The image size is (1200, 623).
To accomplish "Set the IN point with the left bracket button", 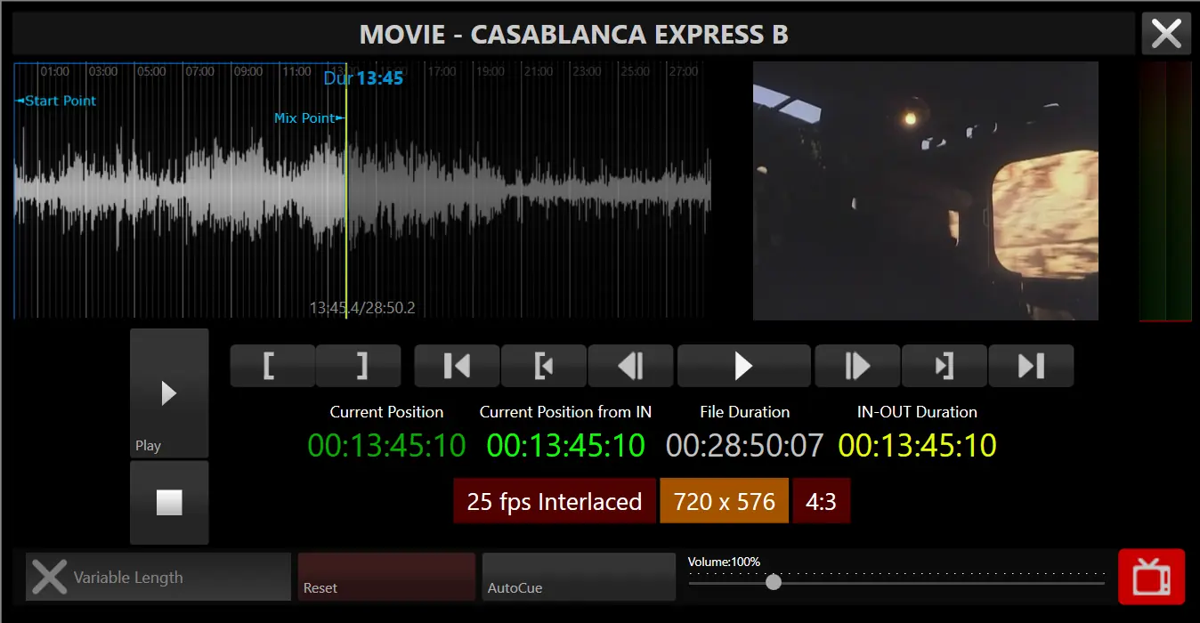I will click(272, 366).
